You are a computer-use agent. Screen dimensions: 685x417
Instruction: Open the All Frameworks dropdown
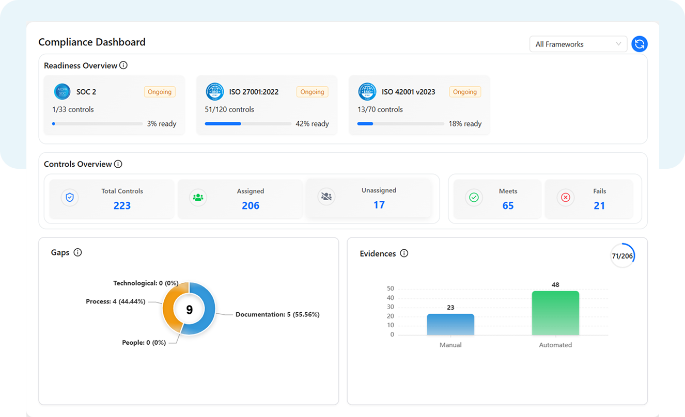click(578, 44)
